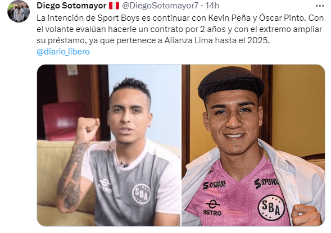Open the @diario_libero mention link

63,52
